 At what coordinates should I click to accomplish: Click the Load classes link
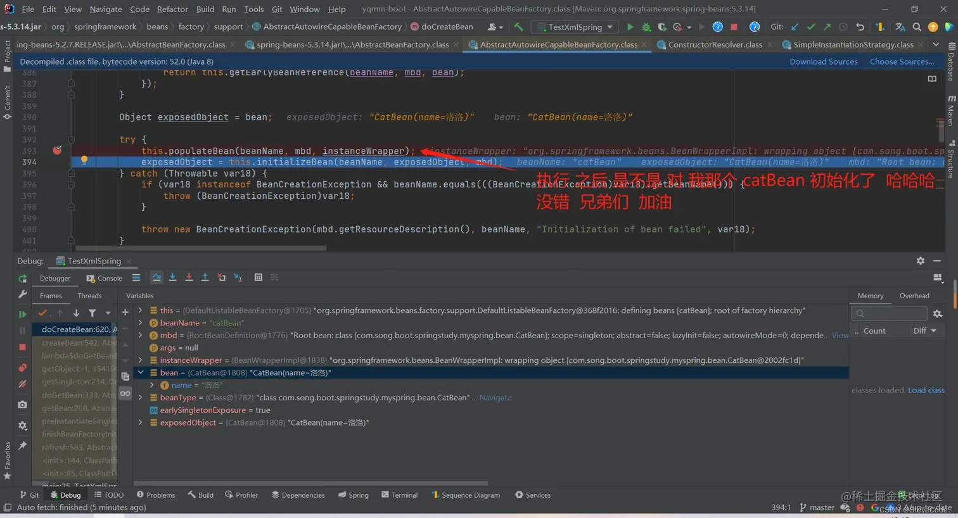926,390
